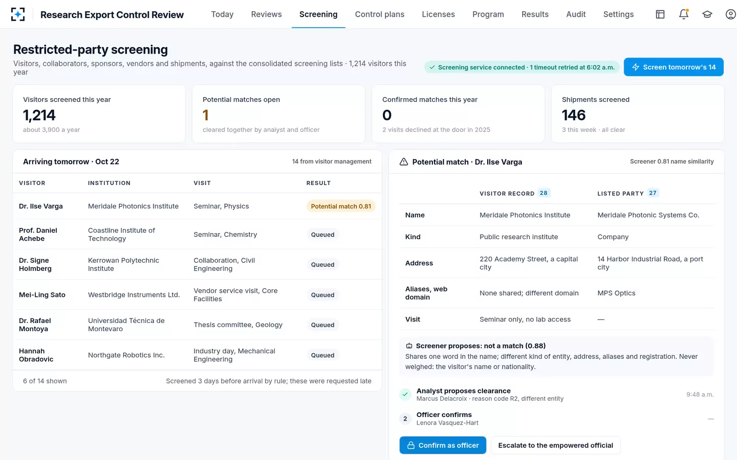Click the Queued badge for Westbridge Instruments Ltd.
Screen dimensions: 737x460
click(322, 295)
